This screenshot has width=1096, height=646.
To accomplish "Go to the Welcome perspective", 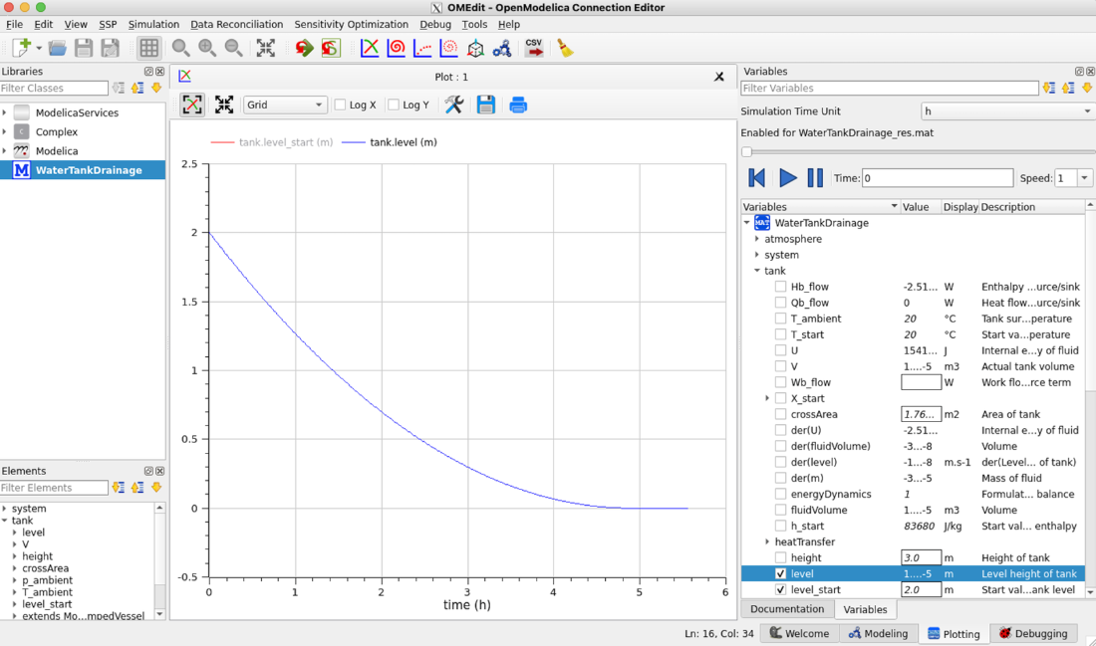I will pos(800,633).
